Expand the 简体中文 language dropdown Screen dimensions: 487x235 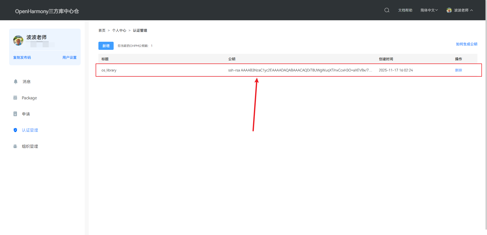429,10
